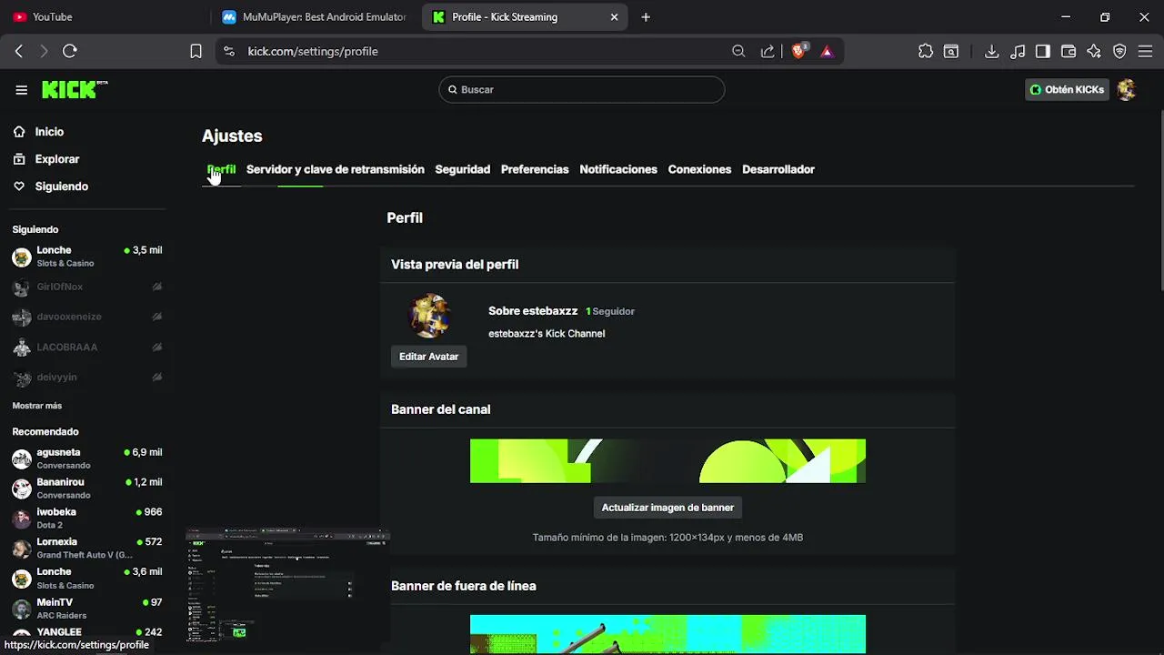Open the Notificaciones settings tab
Image resolution: width=1164 pixels, height=655 pixels.
(x=618, y=170)
